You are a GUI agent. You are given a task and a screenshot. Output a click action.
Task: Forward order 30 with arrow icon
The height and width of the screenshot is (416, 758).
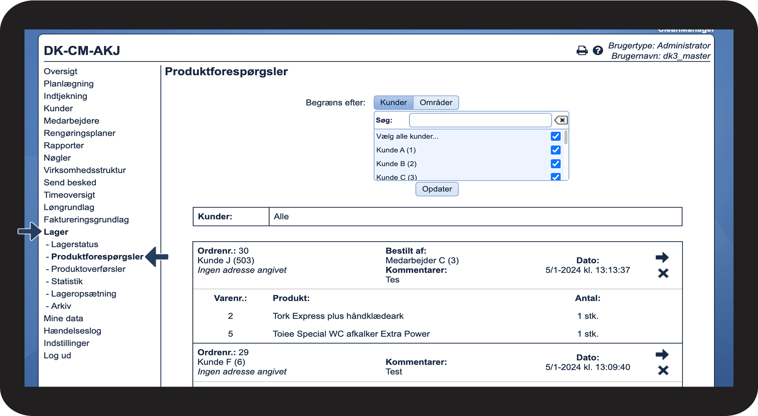pos(662,257)
